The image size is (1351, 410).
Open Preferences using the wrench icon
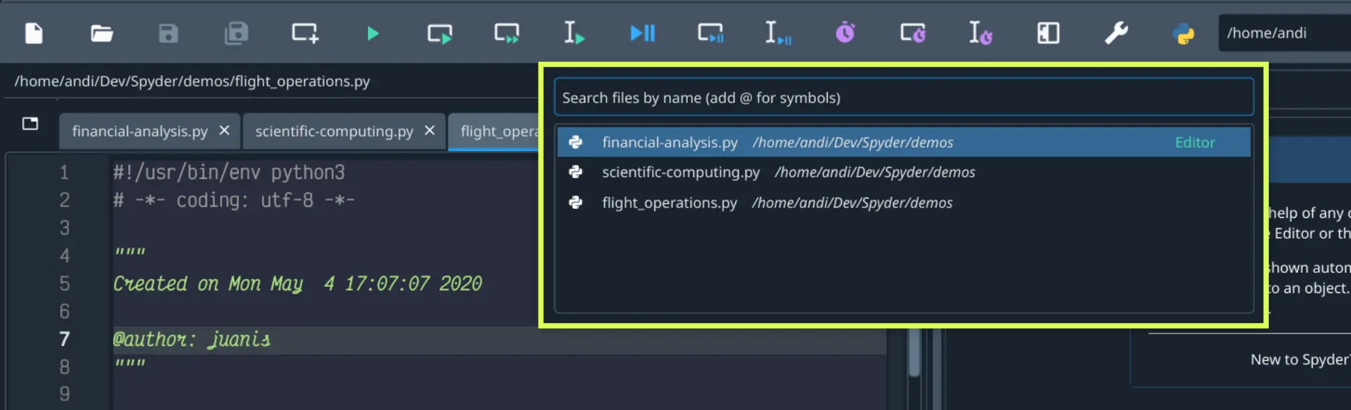1116,33
